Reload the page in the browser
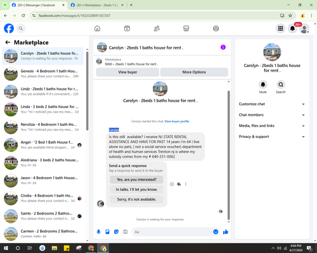This screenshot has height=253, width=317. 23,15
